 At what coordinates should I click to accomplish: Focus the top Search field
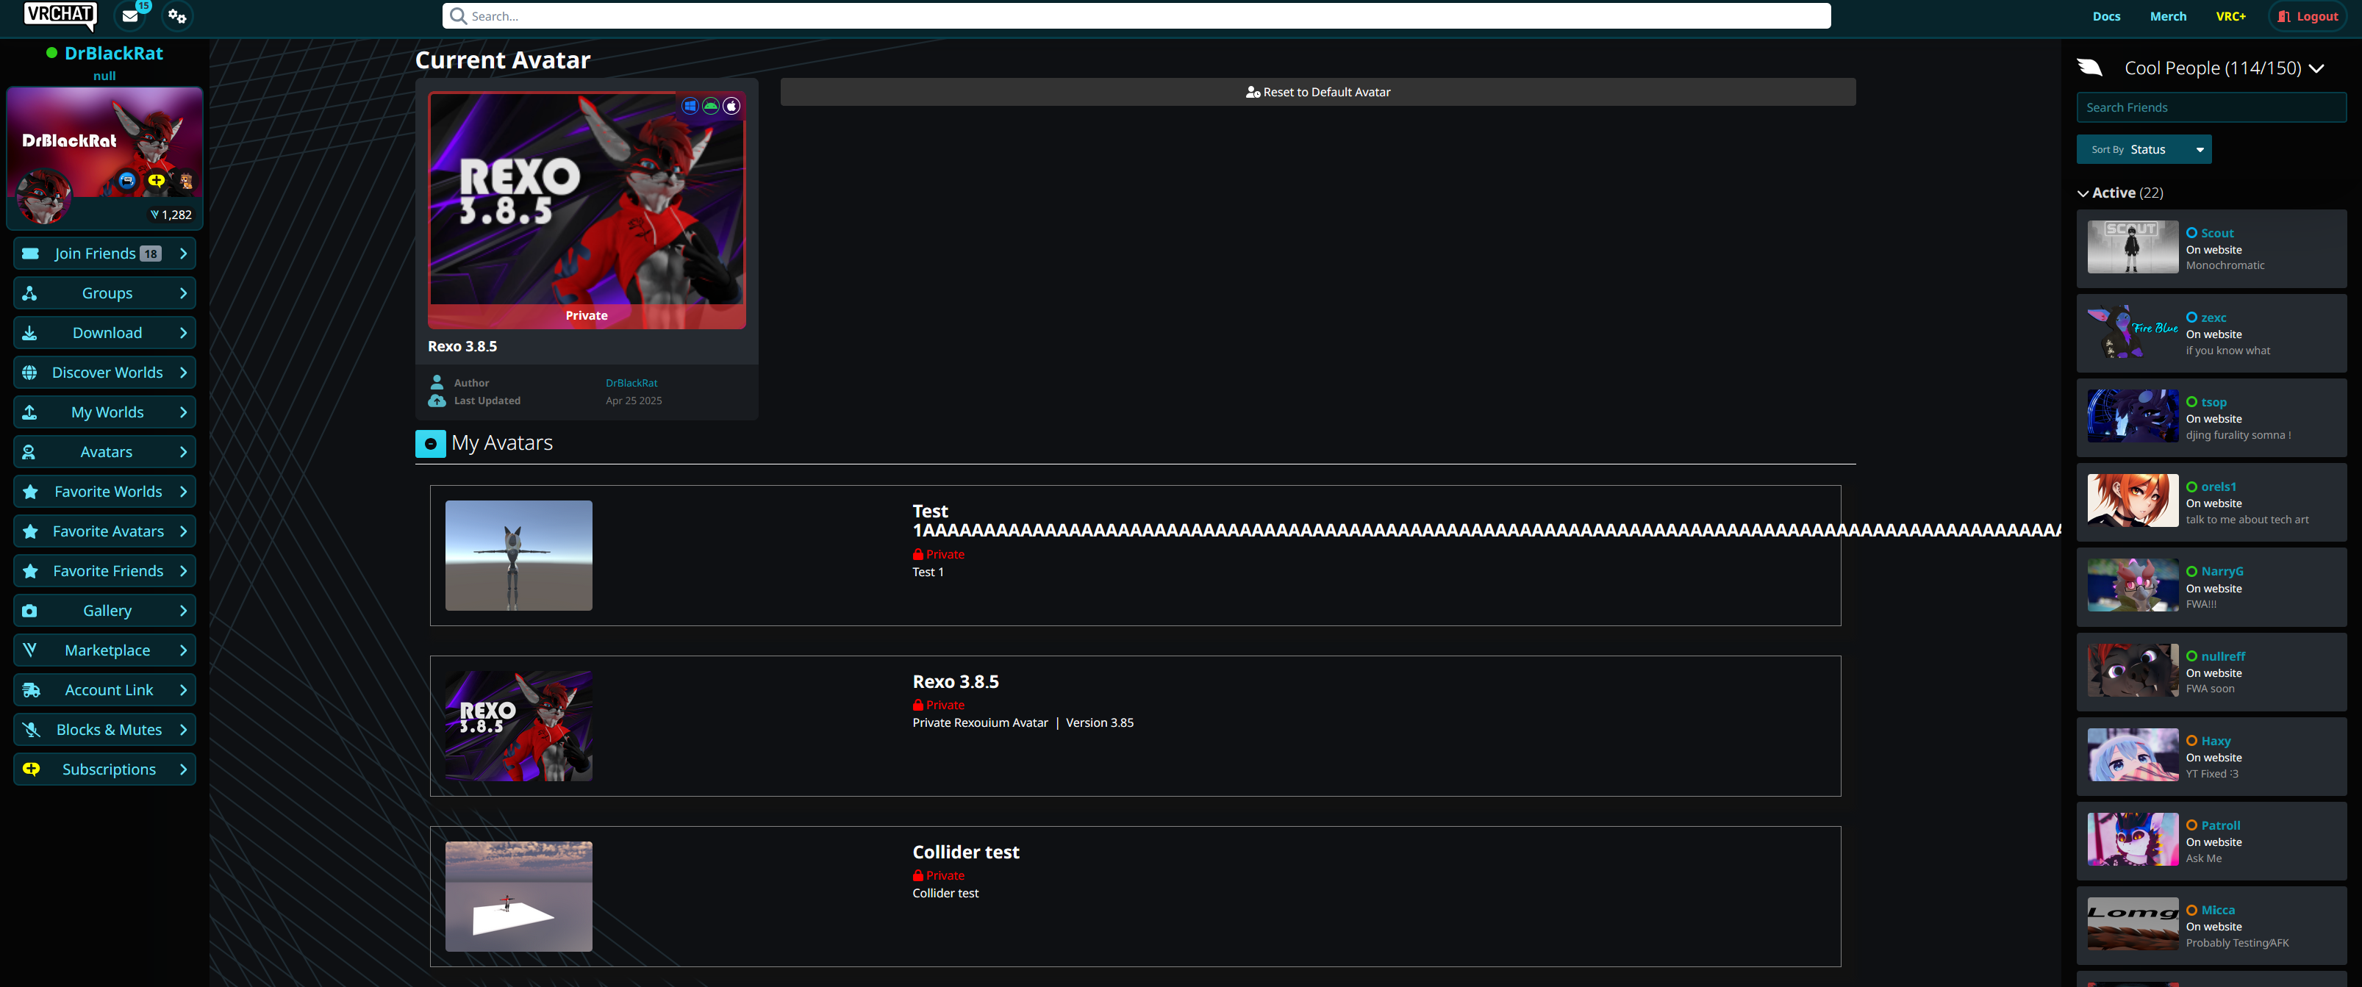click(x=1136, y=16)
